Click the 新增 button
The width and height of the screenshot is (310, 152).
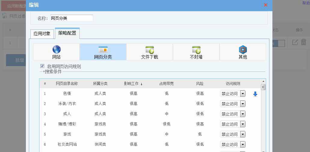pos(20,60)
